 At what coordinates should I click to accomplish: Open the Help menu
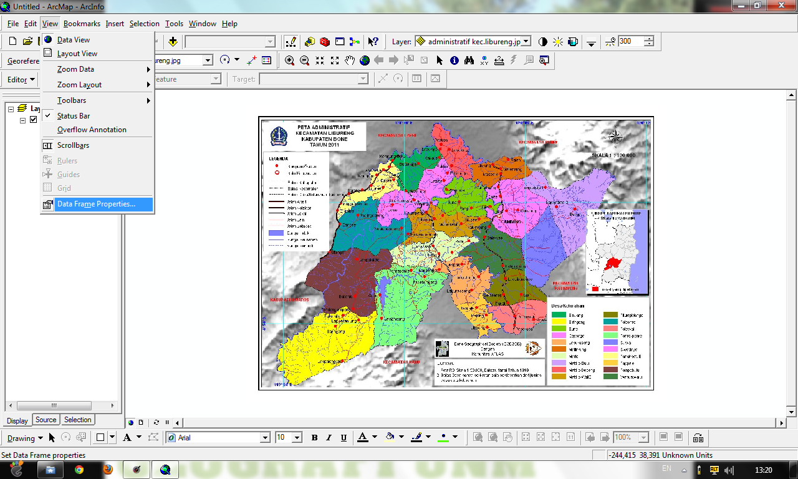(x=229, y=24)
